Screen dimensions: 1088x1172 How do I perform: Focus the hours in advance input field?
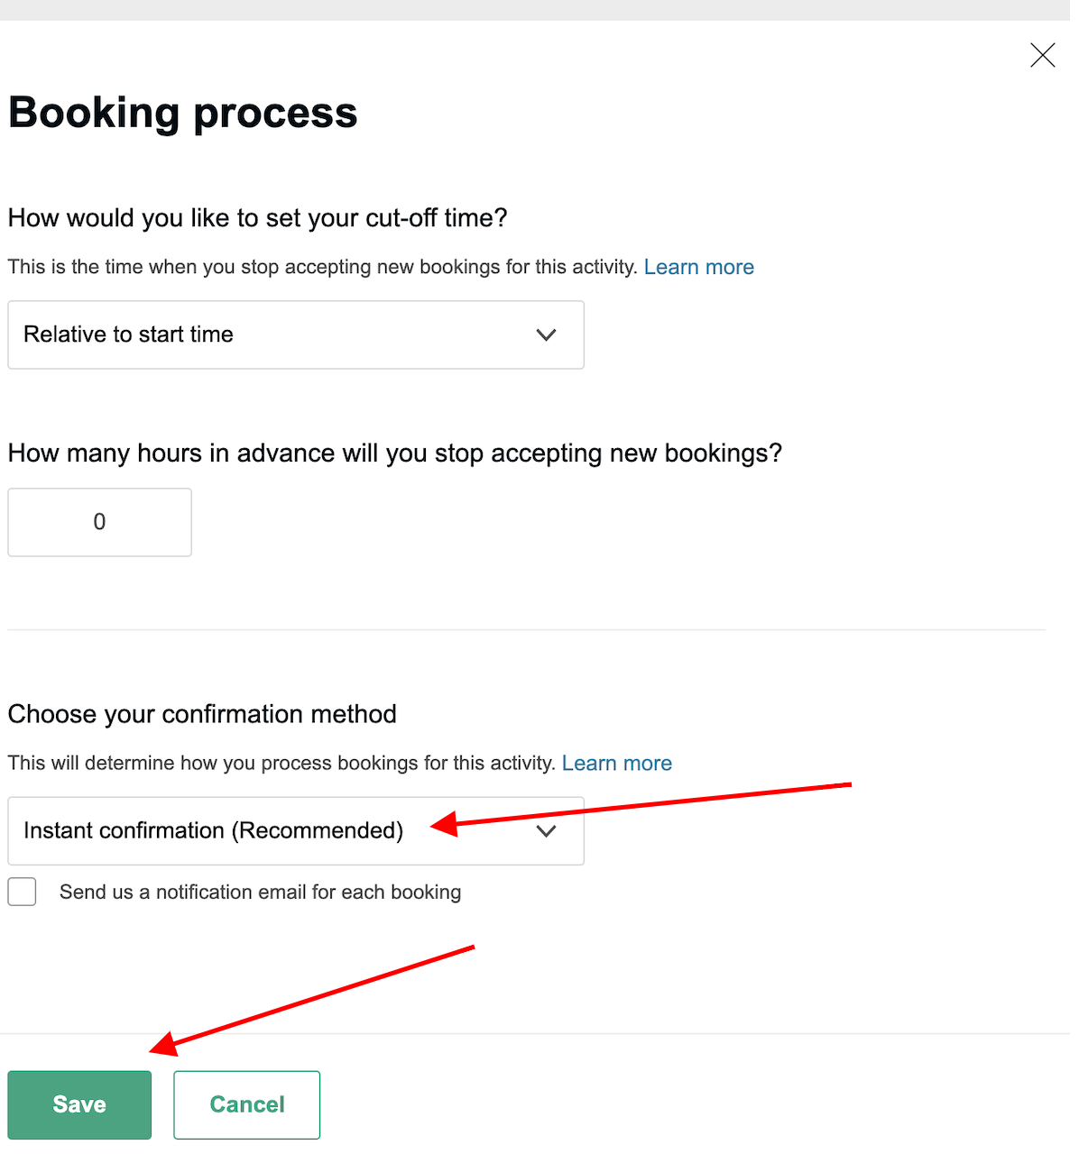coord(99,522)
